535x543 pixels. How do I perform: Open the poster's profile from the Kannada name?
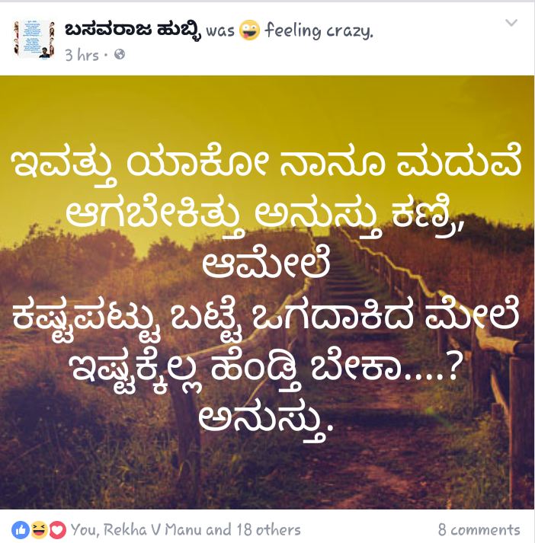tap(133, 30)
